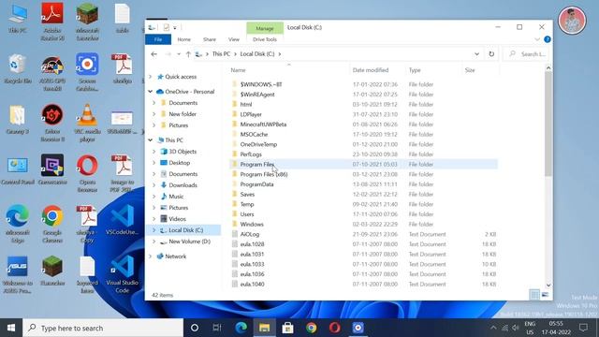
Task: Open Opera from the taskbar
Action: coord(335,328)
